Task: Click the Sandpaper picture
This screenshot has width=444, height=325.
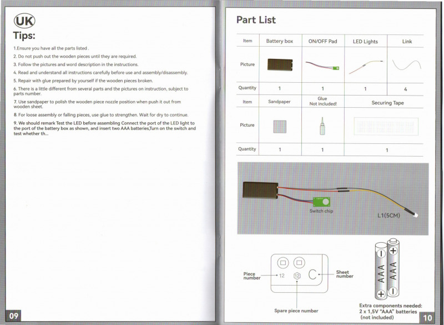Action: pyautogui.click(x=279, y=126)
